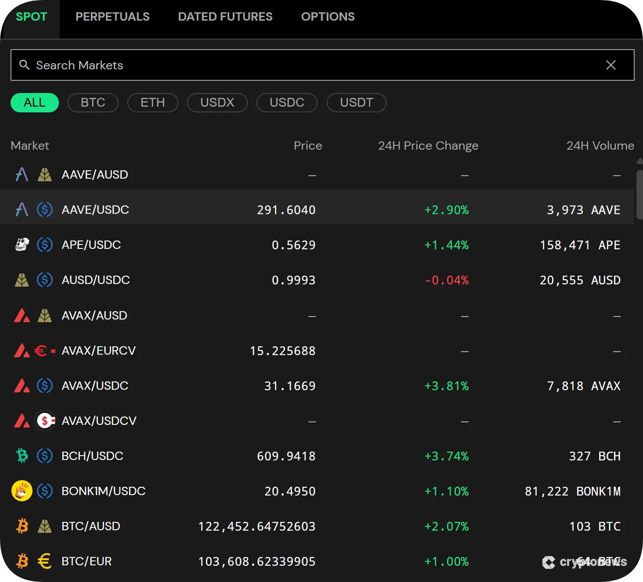643x582 pixels.
Task: Select the BONK1M/USDC market name
Action: coord(104,491)
